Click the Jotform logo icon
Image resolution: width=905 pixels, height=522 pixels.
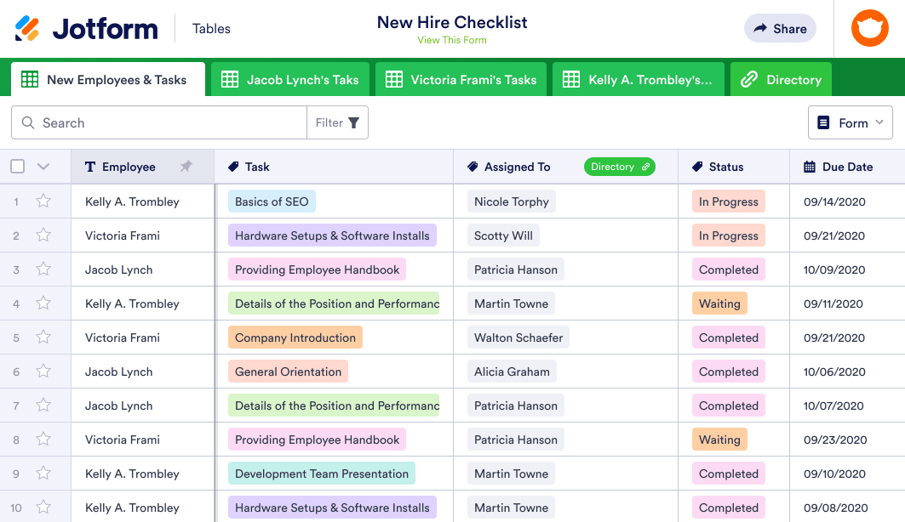click(27, 28)
